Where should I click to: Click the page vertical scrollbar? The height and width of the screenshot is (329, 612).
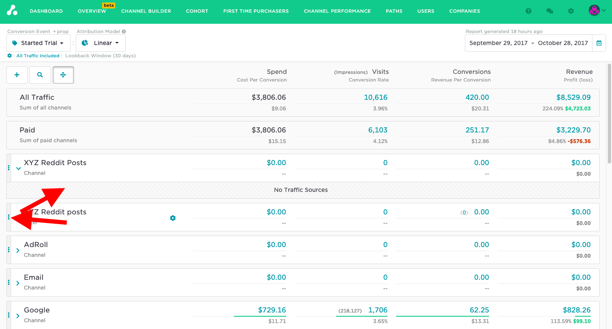(609, 113)
